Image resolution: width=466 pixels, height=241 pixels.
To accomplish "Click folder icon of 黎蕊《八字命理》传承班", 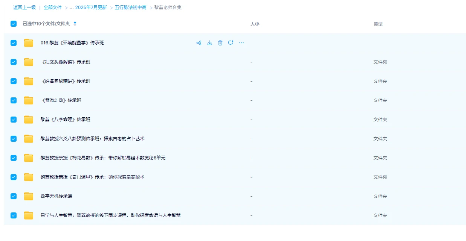I will point(29,120).
